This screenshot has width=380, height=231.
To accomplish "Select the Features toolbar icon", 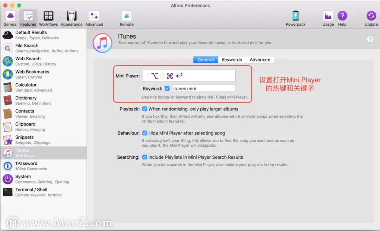I will pos(28,16).
